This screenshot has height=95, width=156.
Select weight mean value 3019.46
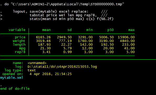tap(43, 41)
